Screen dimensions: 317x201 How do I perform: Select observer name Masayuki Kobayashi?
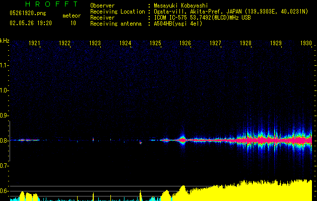(180, 6)
